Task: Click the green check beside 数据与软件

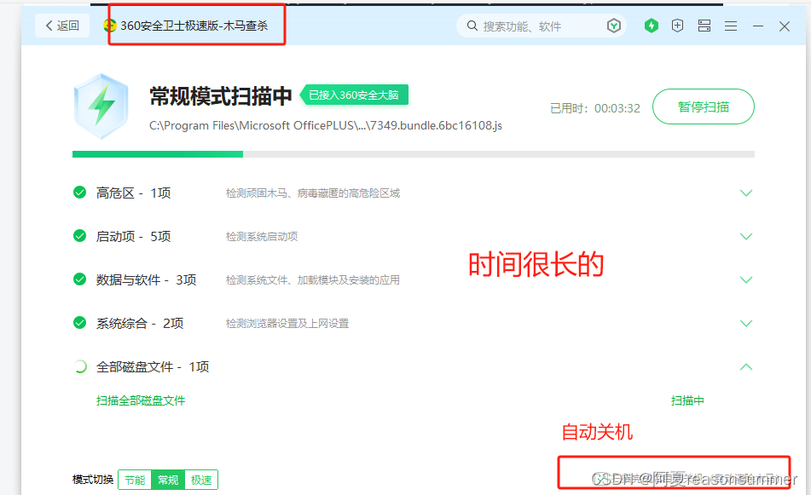Action: (79, 279)
